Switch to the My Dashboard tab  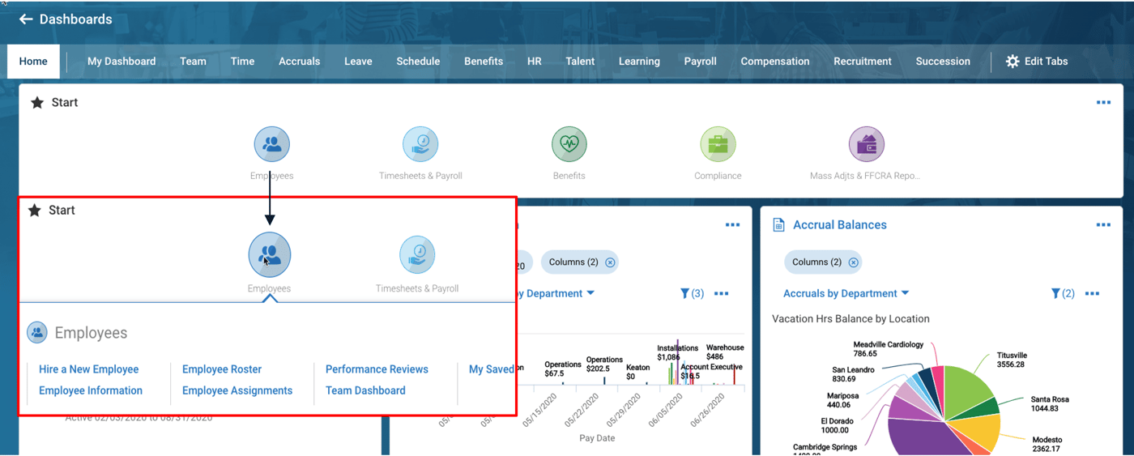[122, 62]
